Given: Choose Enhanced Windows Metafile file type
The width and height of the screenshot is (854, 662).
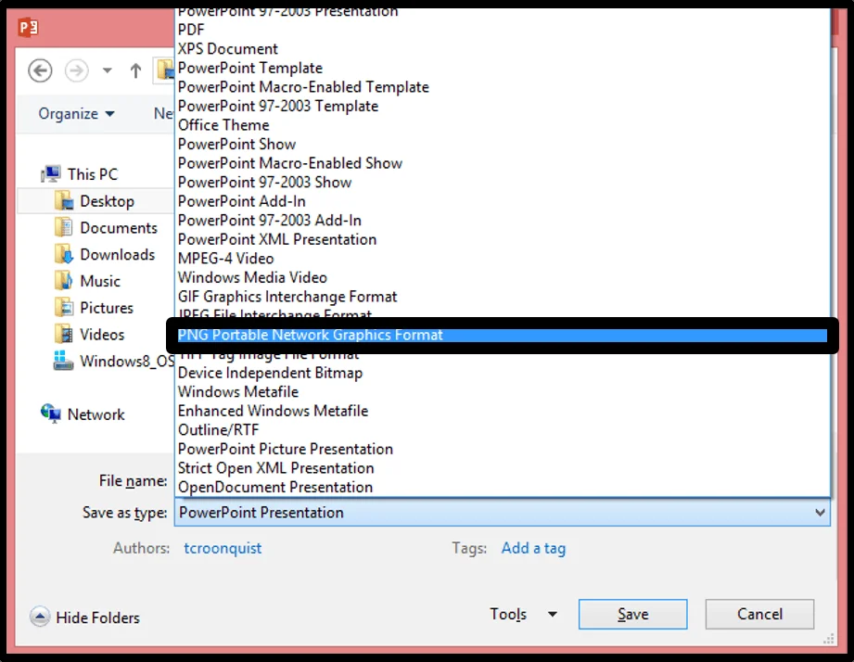Looking at the screenshot, I should [x=503, y=411].
